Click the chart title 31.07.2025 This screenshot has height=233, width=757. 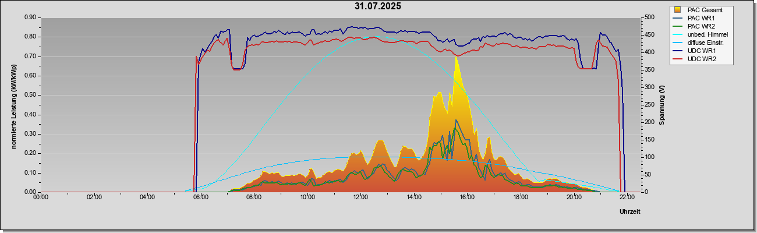point(377,6)
